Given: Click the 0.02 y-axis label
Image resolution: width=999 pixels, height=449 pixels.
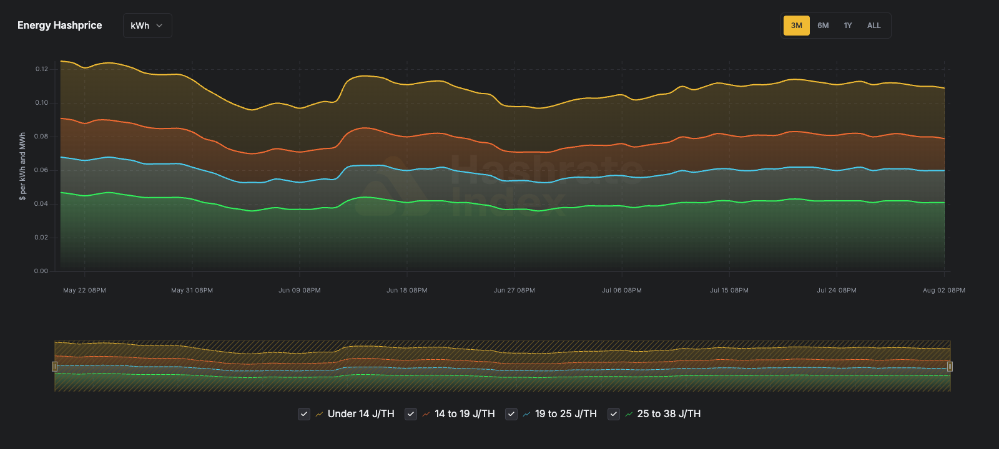Looking at the screenshot, I should [x=42, y=238].
